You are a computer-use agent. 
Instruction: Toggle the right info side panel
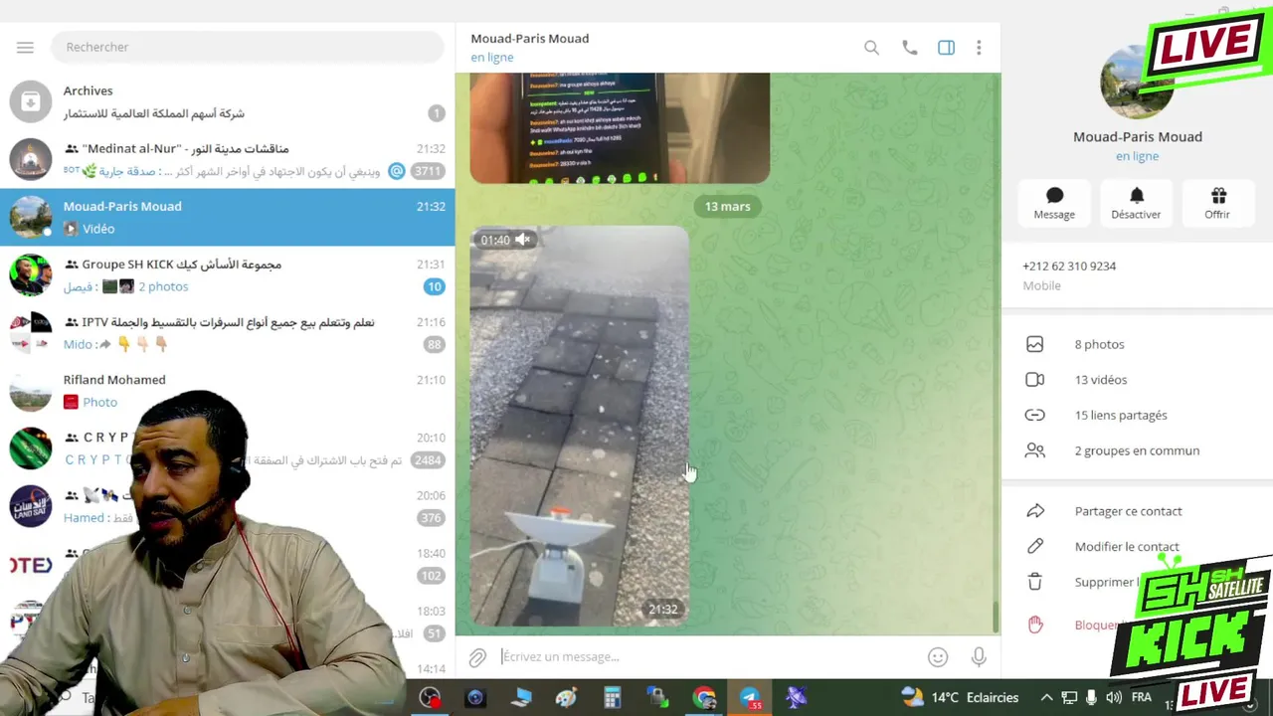946,48
